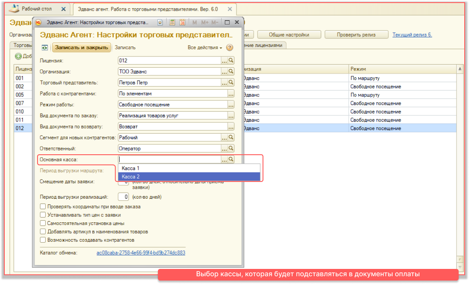Maximize the settings dialog window
The height and width of the screenshot is (284, 469).
click(227, 22)
